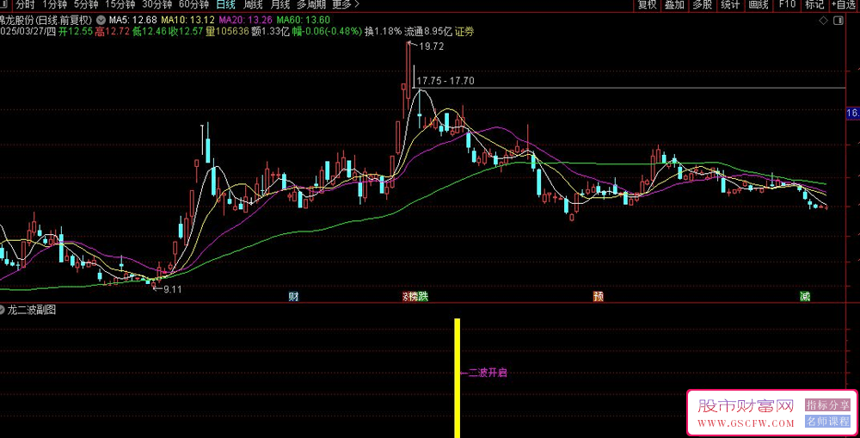Click the MA60: 13.60 label

tap(304, 20)
